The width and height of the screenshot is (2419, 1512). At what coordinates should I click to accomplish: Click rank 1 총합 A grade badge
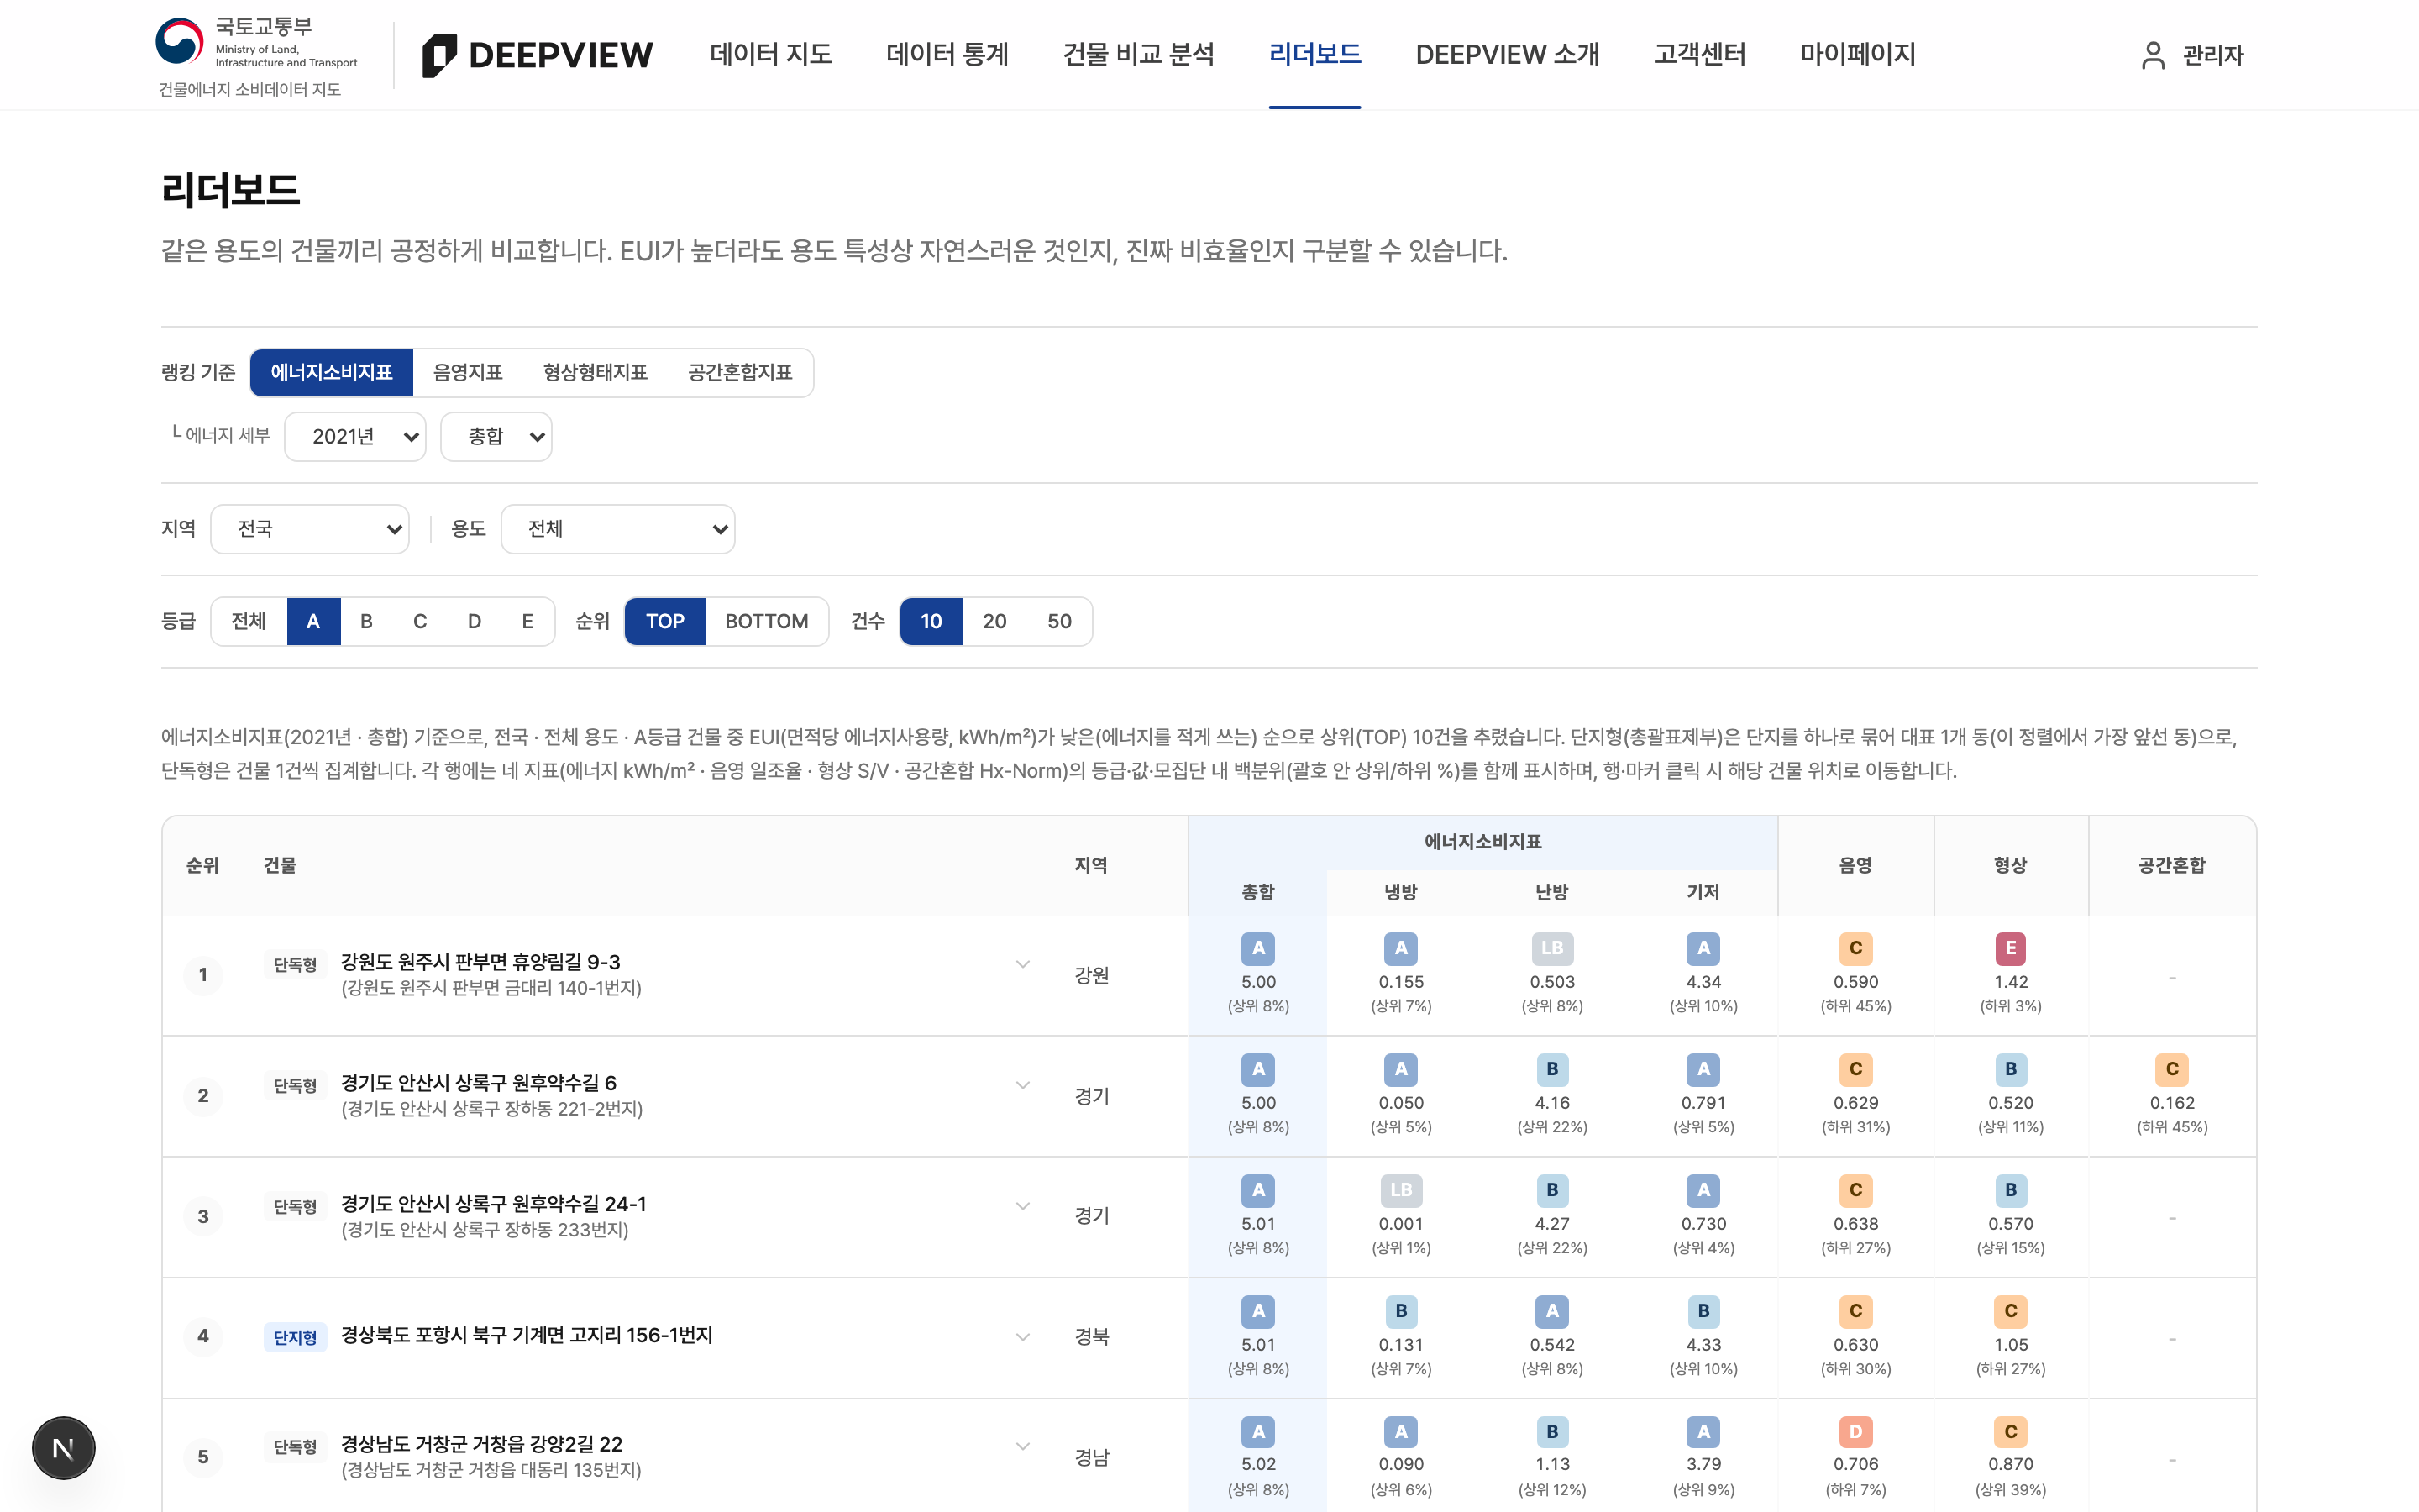(1257, 948)
